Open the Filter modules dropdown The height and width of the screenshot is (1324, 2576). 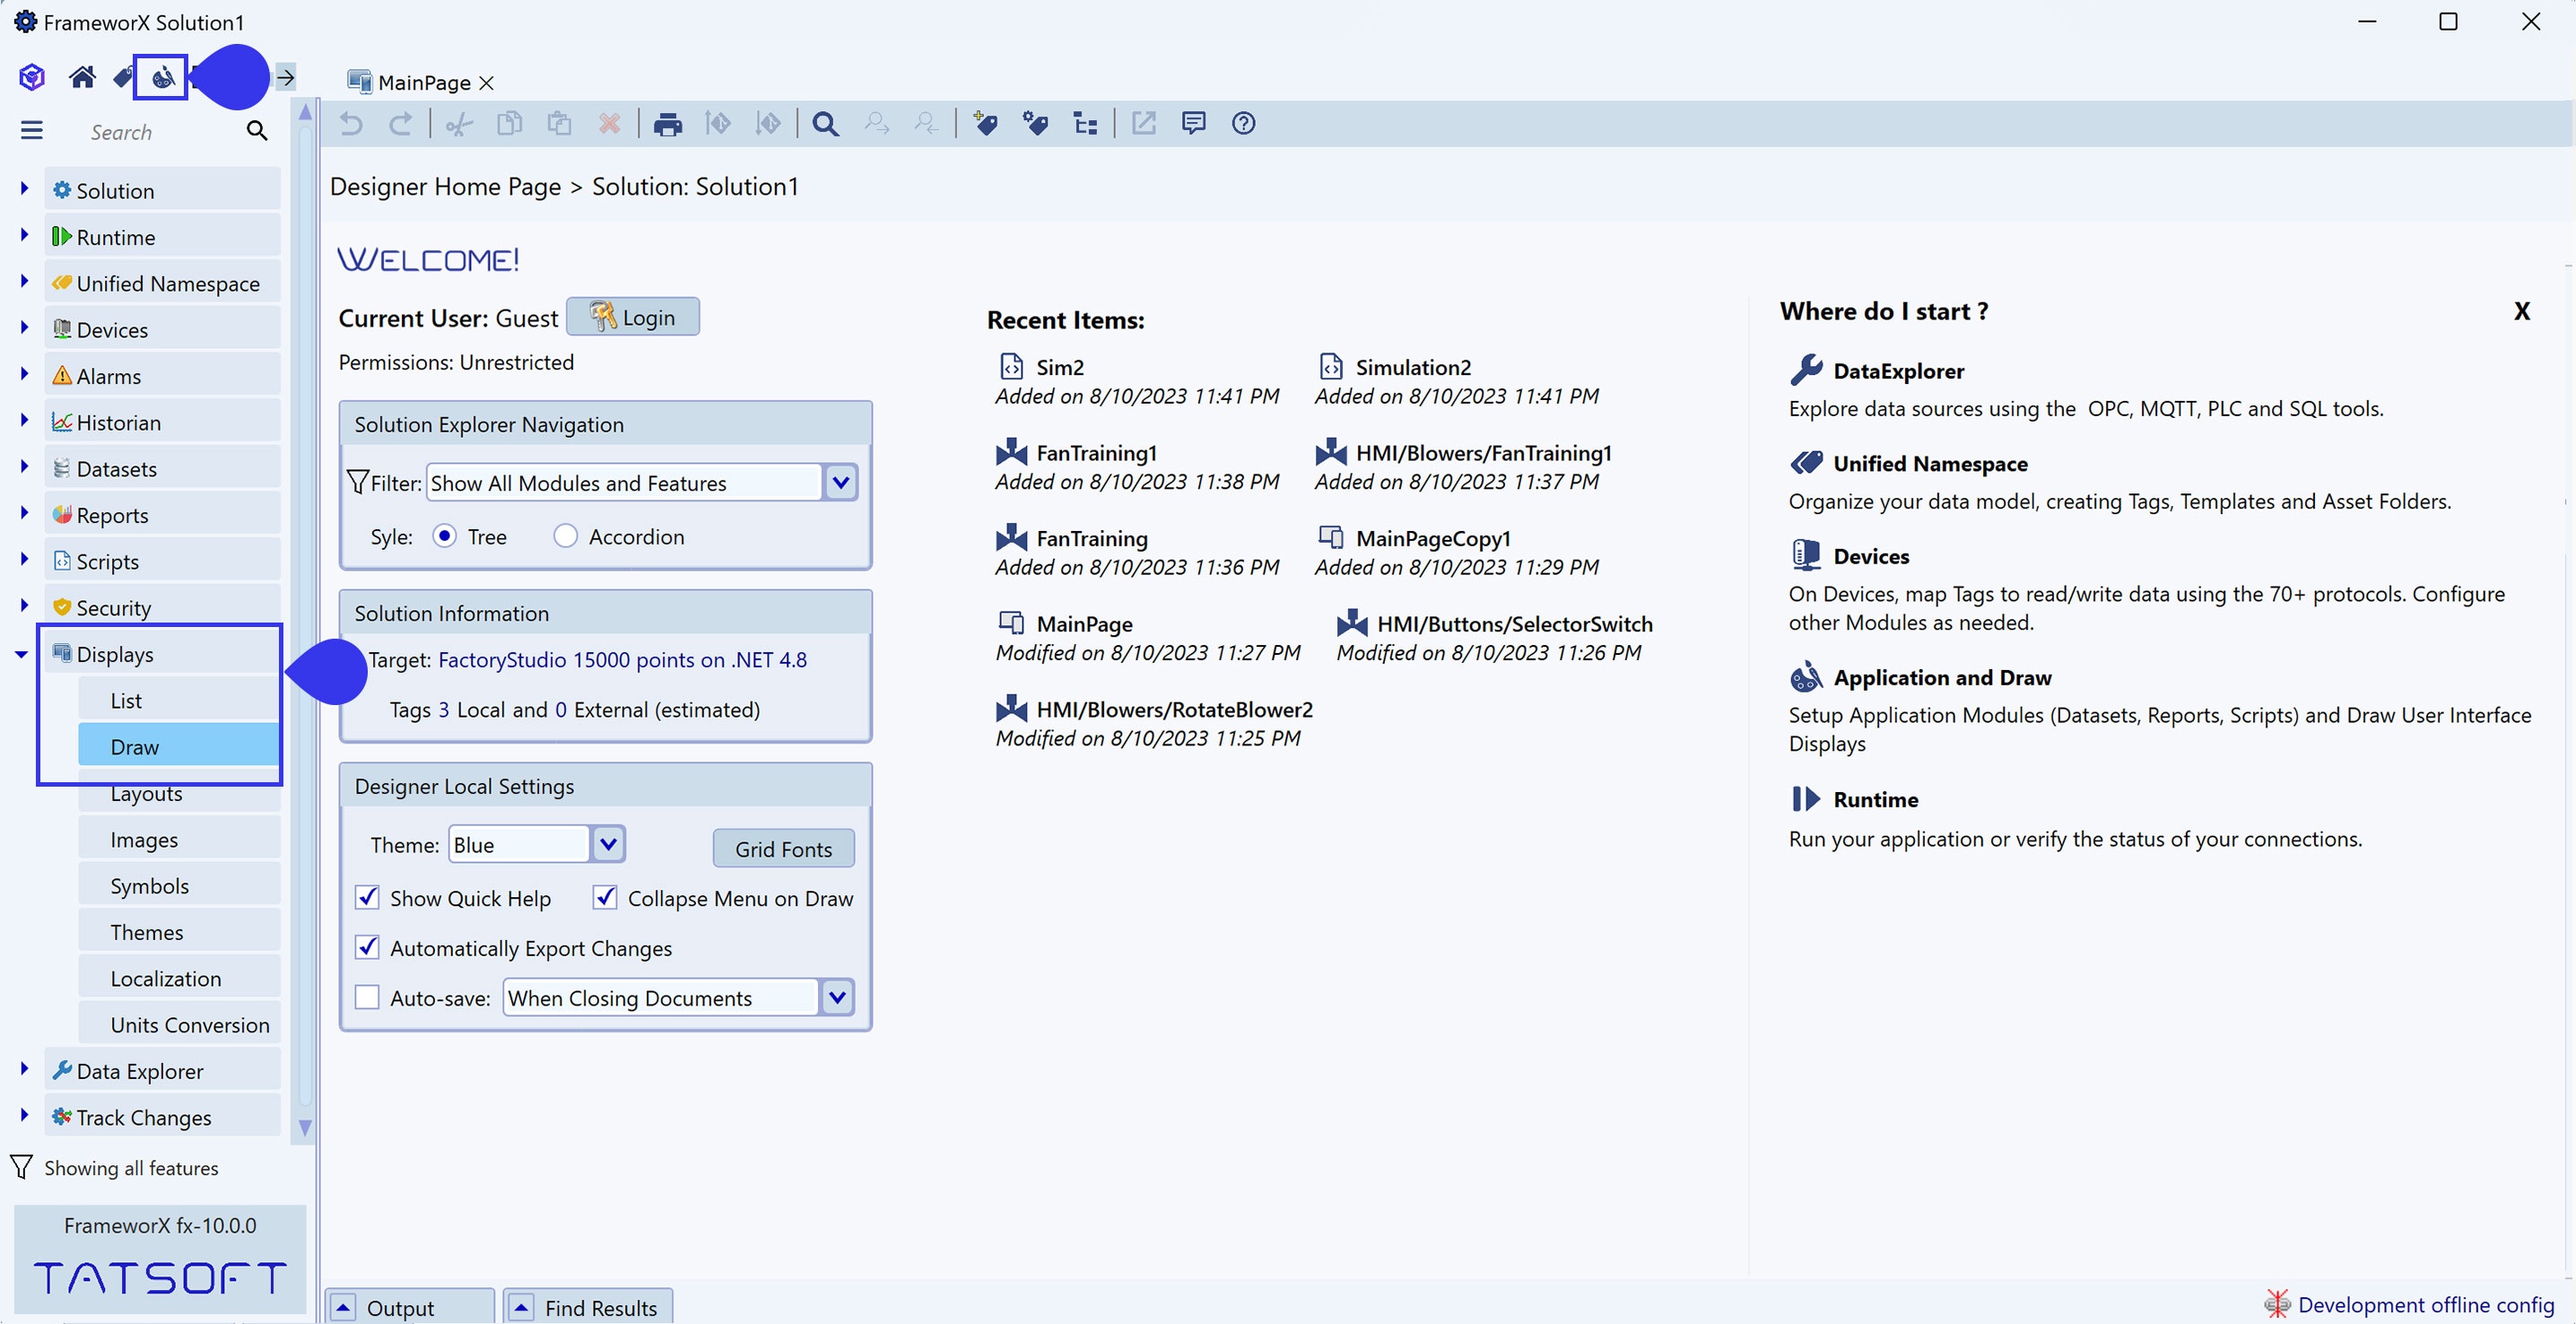point(840,483)
